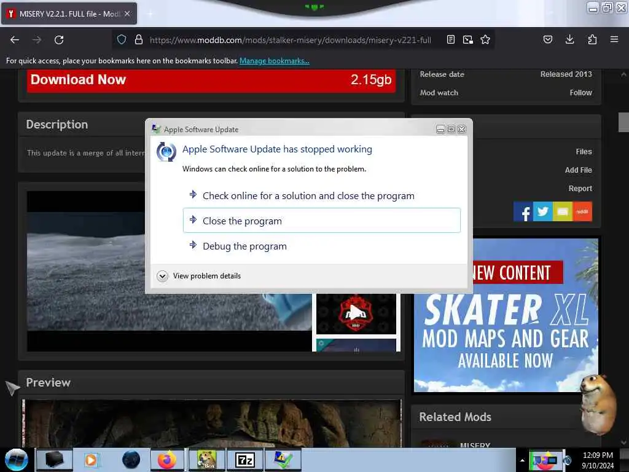This screenshot has width=629, height=472.
Task: Click the colorful system tray icon
Action: [x=545, y=460]
